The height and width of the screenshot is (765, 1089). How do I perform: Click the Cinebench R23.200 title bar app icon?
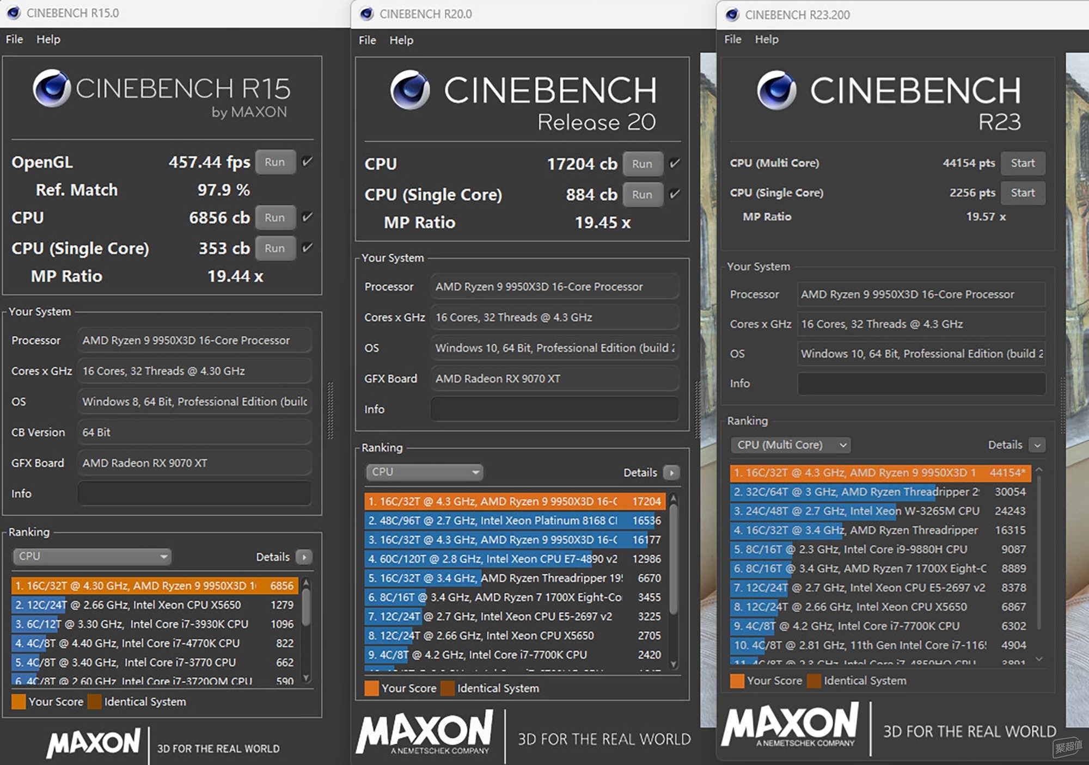tap(732, 15)
